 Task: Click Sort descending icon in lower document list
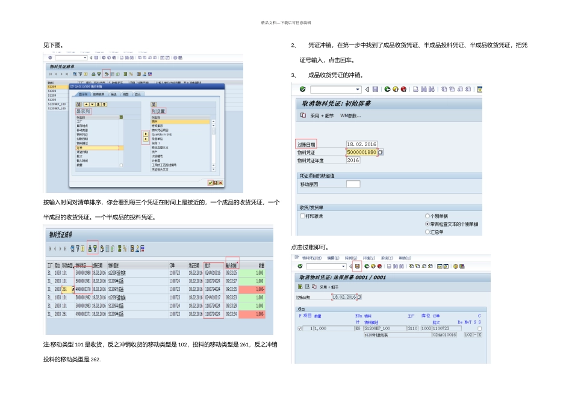pos(95,248)
